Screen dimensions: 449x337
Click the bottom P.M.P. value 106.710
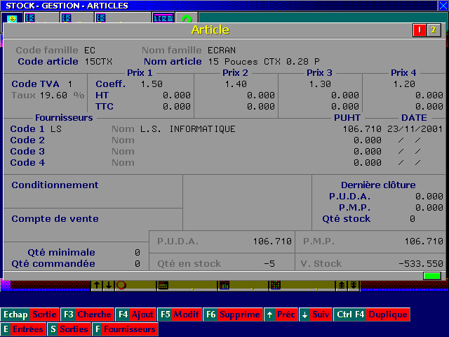click(424, 242)
